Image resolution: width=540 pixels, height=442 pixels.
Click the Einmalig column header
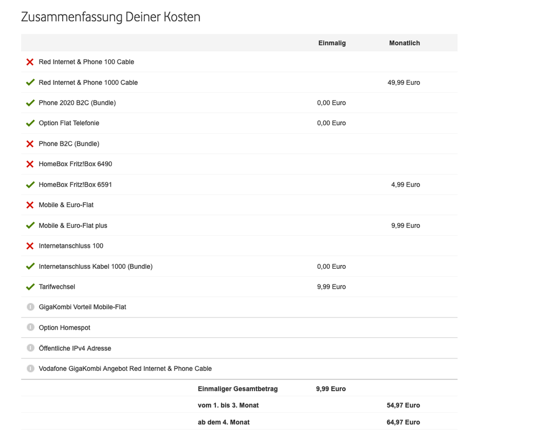pyautogui.click(x=332, y=43)
